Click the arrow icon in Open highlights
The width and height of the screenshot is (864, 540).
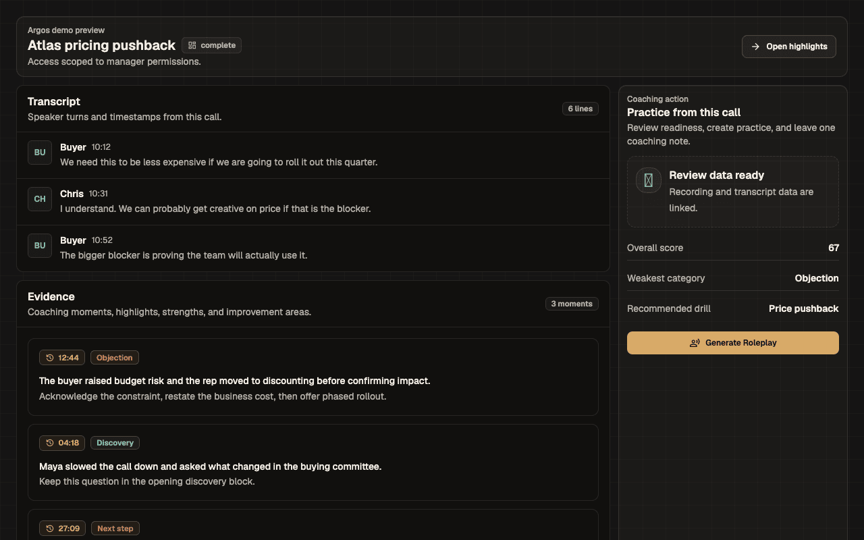tap(755, 47)
